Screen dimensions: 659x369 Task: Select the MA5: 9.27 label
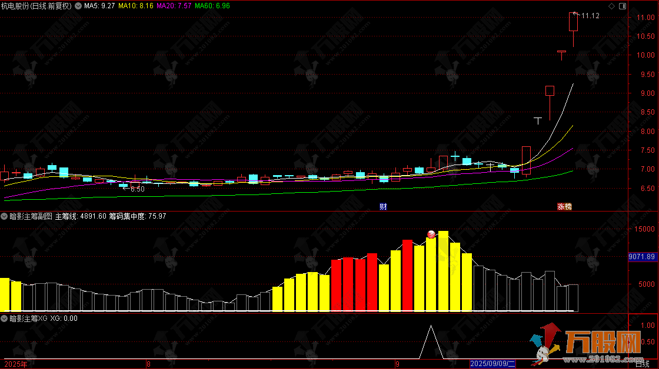coord(99,6)
